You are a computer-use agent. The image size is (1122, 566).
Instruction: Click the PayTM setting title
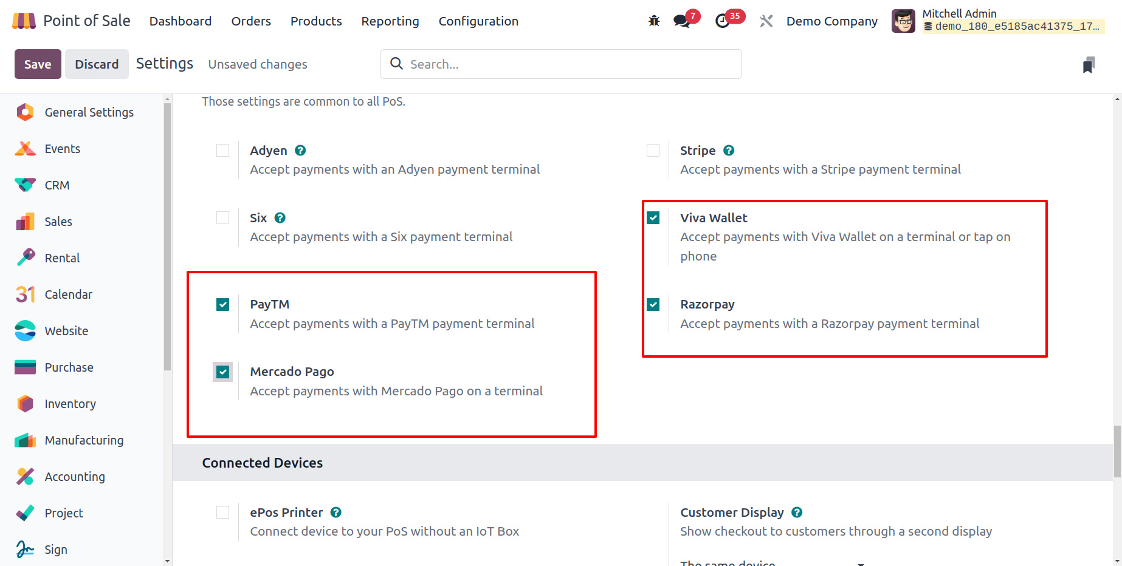point(269,304)
